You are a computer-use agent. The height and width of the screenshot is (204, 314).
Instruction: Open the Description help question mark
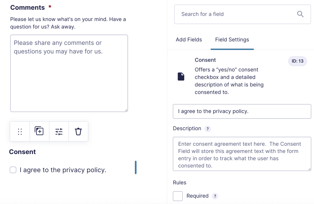click(x=208, y=129)
